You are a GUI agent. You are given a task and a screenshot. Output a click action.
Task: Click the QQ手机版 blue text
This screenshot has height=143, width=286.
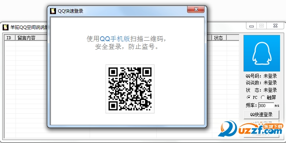point(115,39)
